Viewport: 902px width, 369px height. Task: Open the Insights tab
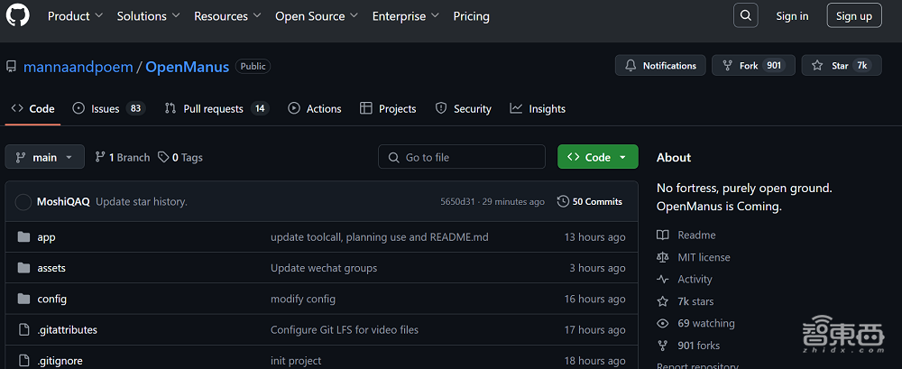coord(547,108)
